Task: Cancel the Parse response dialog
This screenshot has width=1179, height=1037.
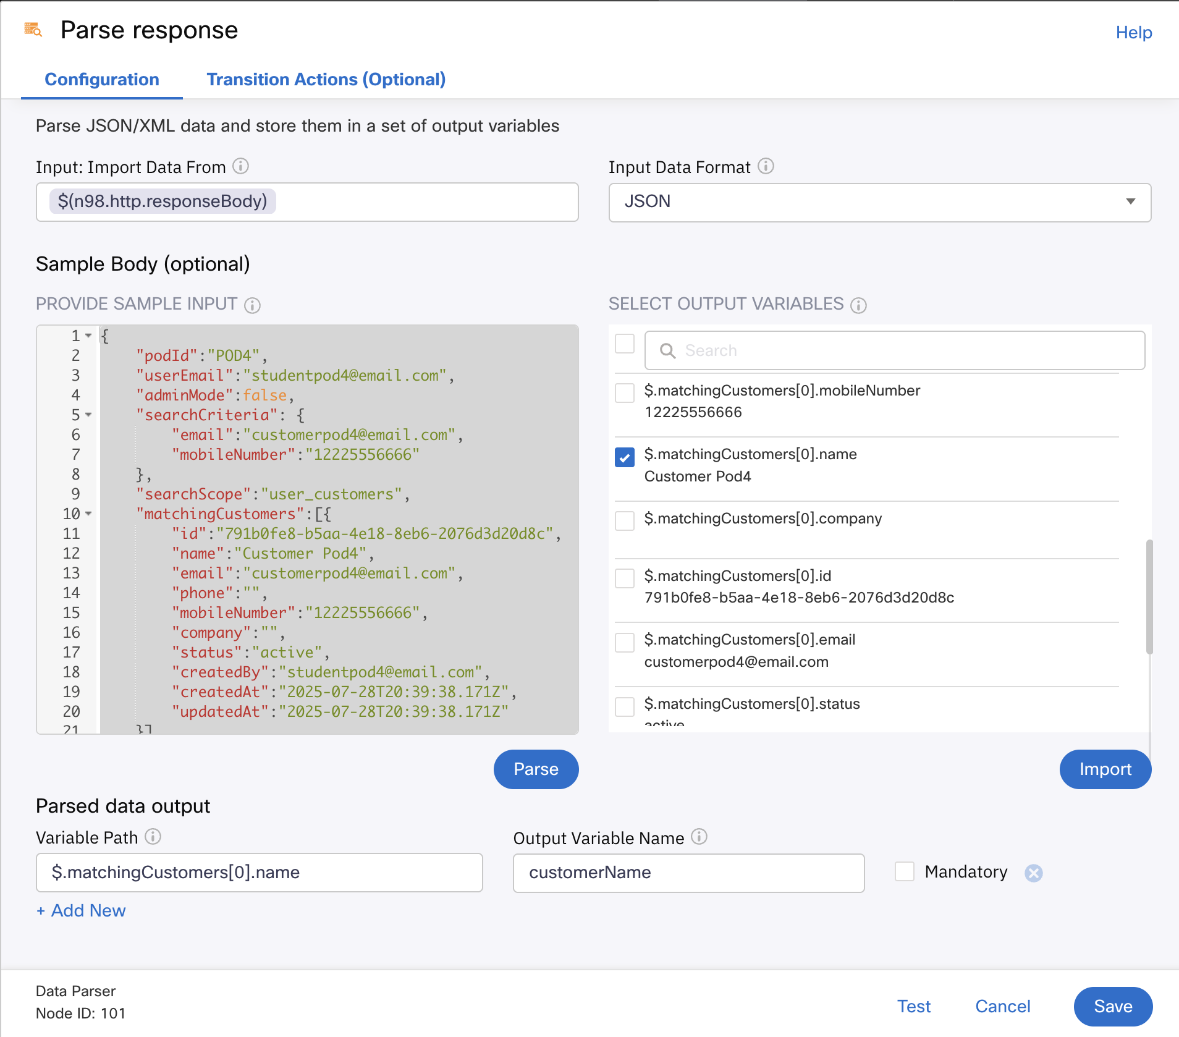Action: coord(1002,1006)
